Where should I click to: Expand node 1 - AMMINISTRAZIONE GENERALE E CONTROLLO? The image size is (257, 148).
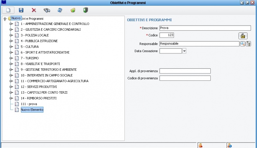(x=11, y=24)
